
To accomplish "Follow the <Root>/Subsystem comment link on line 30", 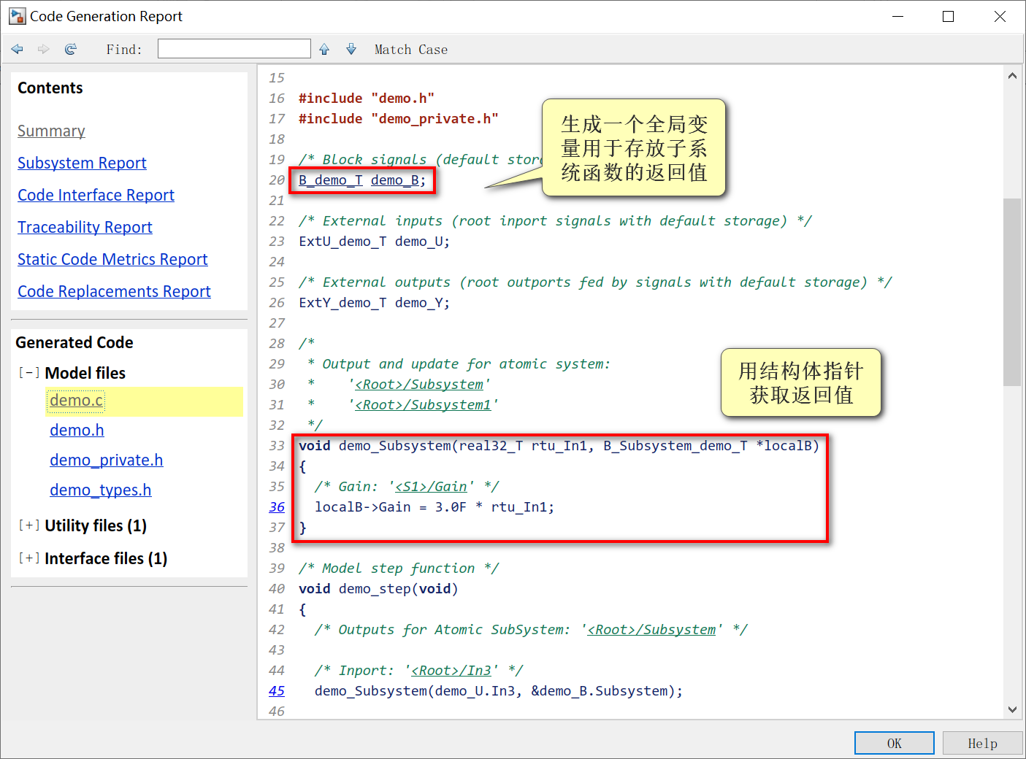I will (x=419, y=385).
